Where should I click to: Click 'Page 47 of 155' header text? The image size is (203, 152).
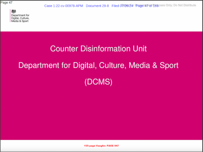click(x=147, y=6)
